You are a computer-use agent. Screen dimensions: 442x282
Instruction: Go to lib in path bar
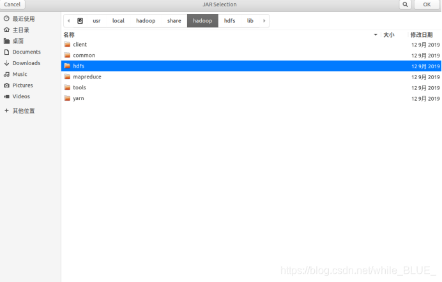(250, 21)
